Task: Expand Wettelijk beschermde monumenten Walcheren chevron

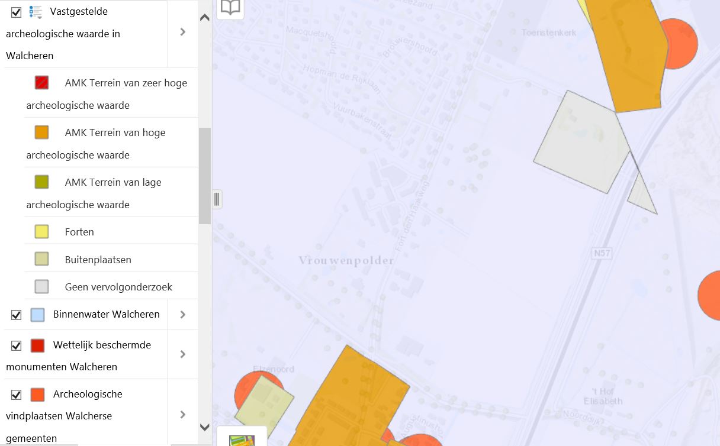Action: (183, 354)
